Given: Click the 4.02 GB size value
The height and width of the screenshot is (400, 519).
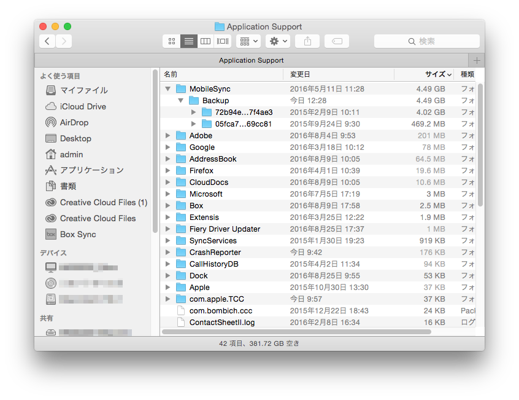Looking at the screenshot, I should pyautogui.click(x=431, y=112).
